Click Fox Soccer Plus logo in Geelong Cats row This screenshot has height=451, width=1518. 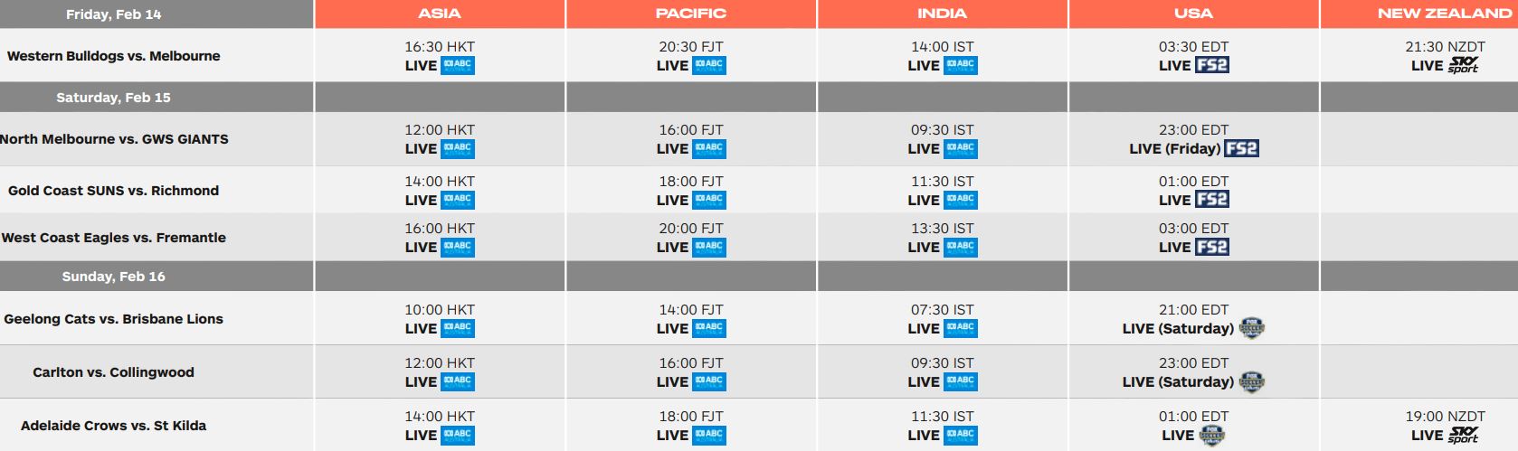click(1251, 328)
